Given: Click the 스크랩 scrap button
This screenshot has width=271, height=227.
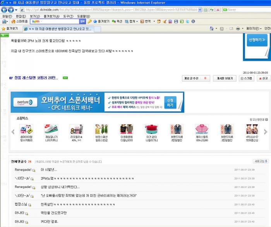Looking at the screenshot, I should (247, 78).
